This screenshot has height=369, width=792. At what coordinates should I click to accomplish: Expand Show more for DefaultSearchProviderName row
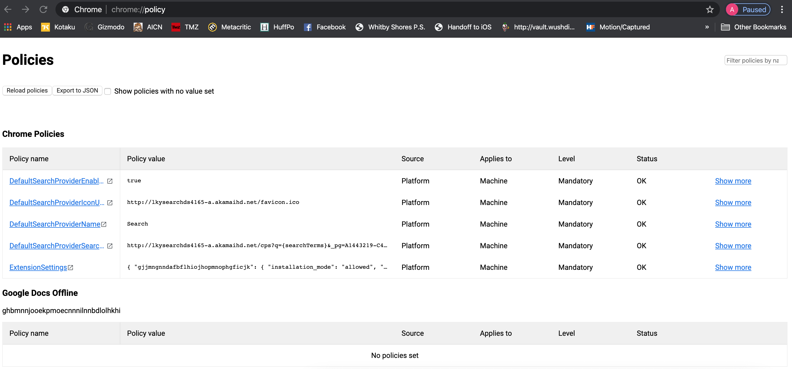[x=733, y=224]
